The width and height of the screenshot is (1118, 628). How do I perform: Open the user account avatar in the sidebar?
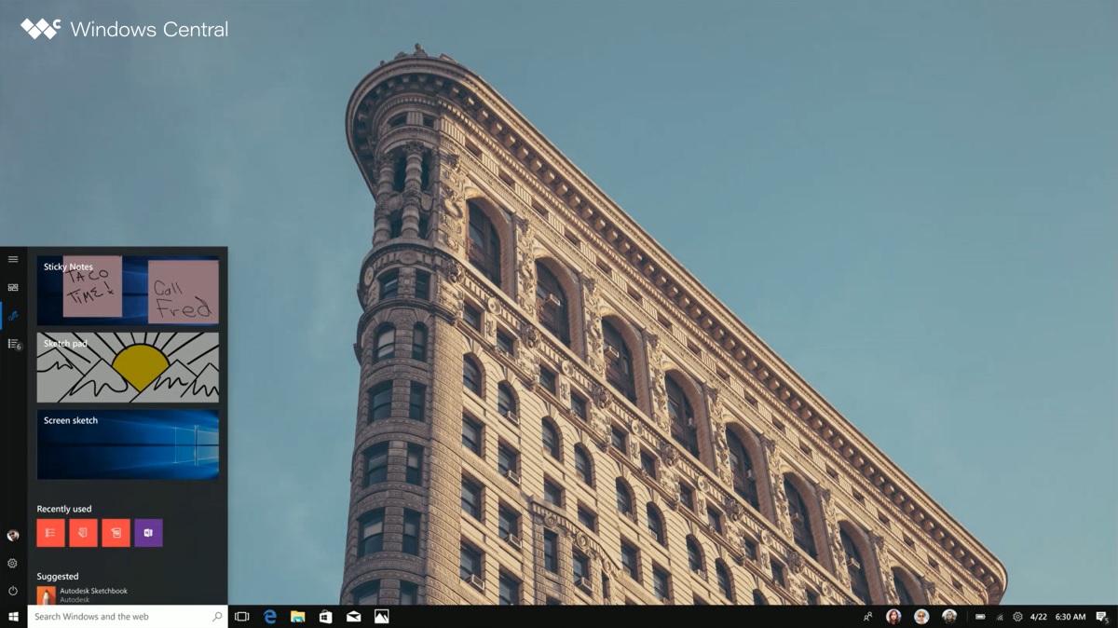pos(13,536)
